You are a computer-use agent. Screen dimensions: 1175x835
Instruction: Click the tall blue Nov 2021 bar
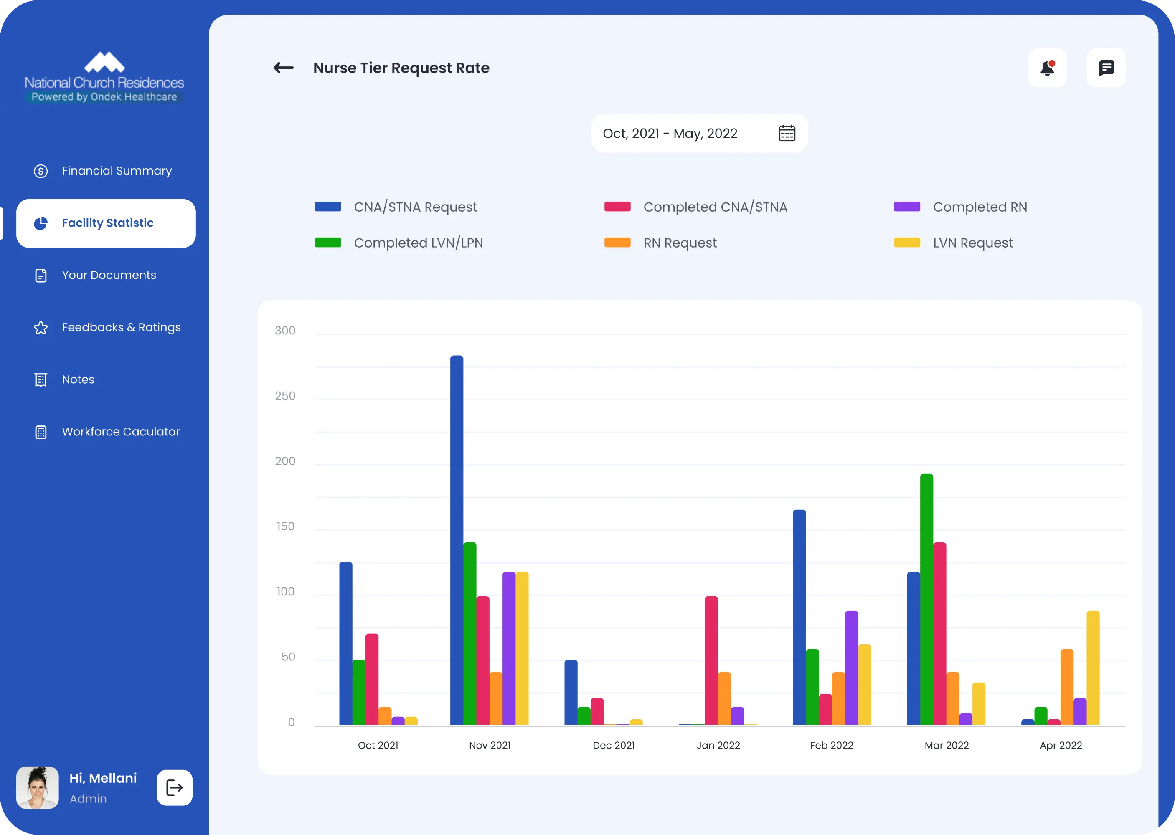point(457,540)
